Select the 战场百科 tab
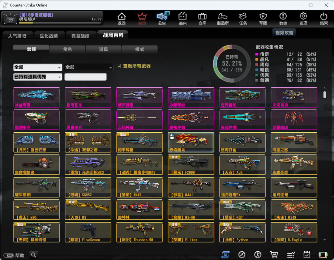This screenshot has height=260, width=334. 113,35
